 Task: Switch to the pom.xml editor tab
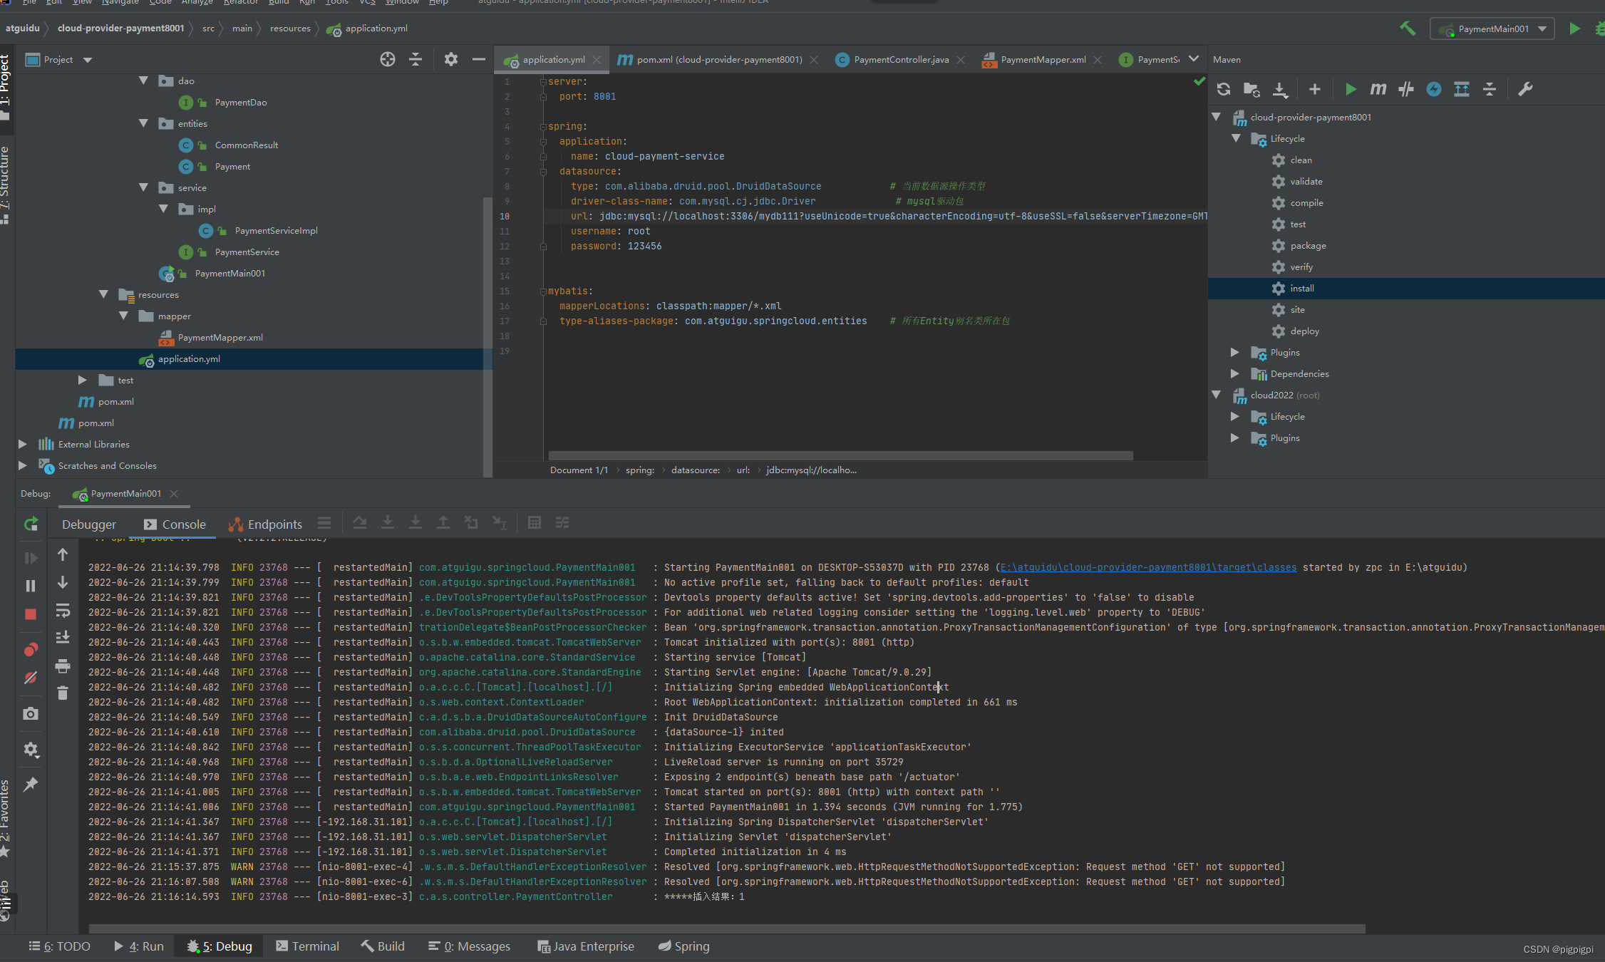coord(718,59)
